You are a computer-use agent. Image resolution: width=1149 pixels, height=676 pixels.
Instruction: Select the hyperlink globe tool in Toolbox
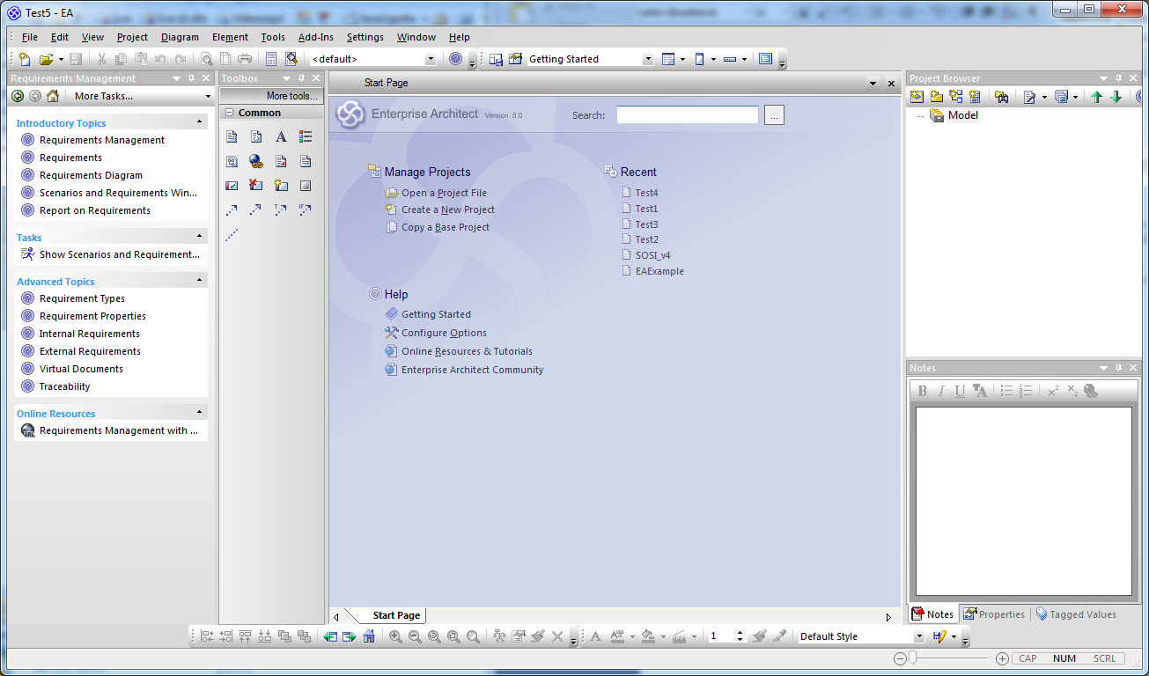(256, 161)
